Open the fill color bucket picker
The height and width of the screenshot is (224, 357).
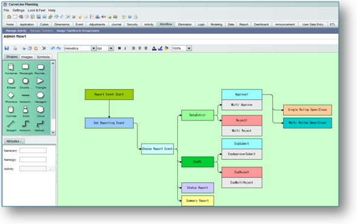coord(166,48)
